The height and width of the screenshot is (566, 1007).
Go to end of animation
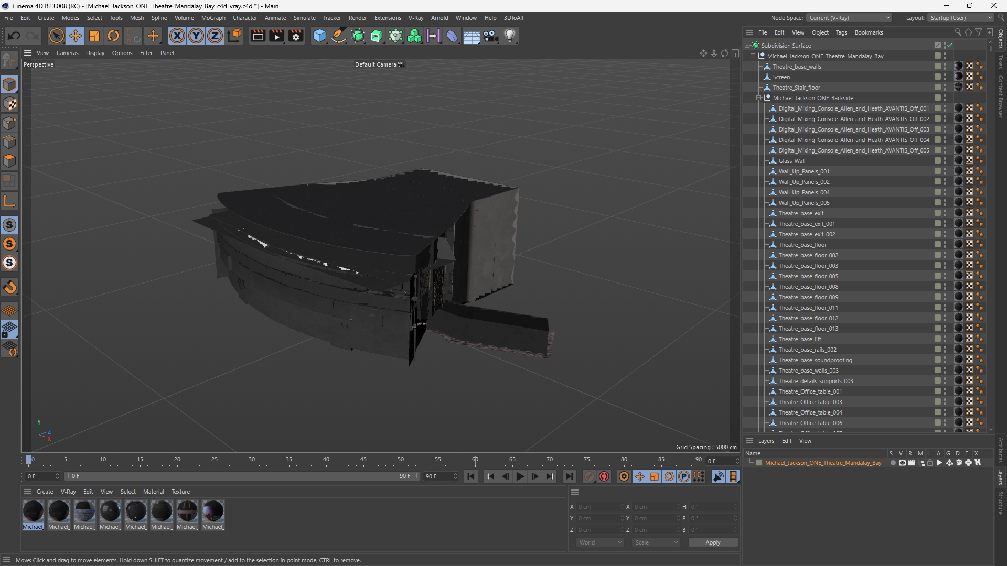coord(569,476)
